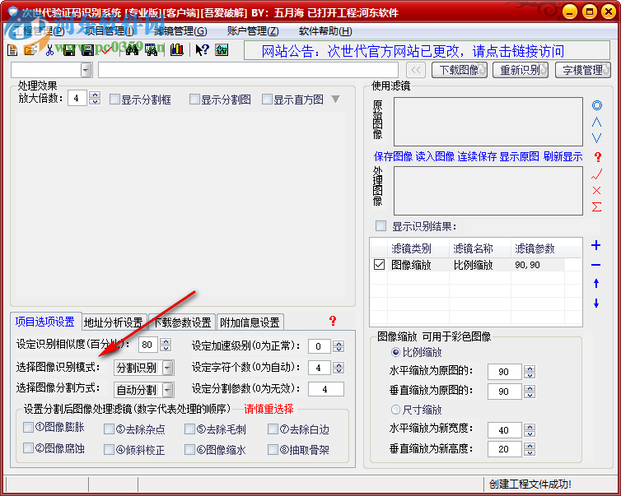Click the 设定识别相似度 spinner arrows

click(x=166, y=345)
